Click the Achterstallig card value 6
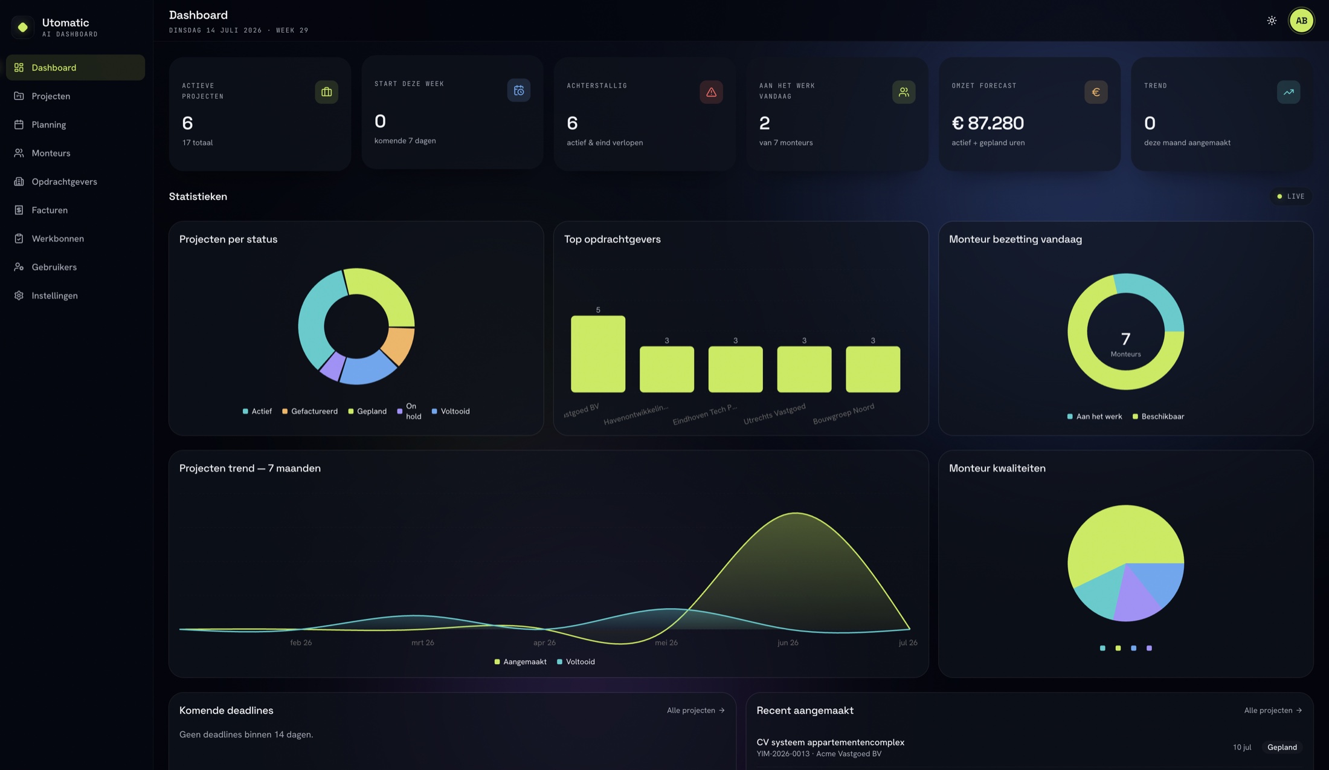Screen dimensions: 1329x770 pos(572,123)
